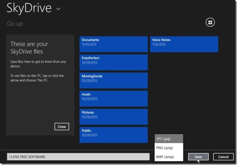Image resolution: width=237 pixels, height=165 pixels.
Task: Cancel the save dialog
Action: (223, 157)
